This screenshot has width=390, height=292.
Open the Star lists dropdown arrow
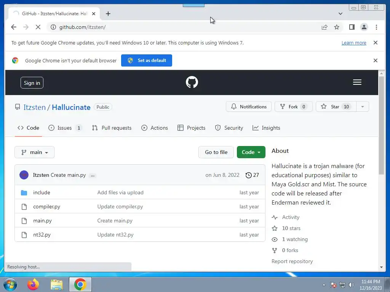(x=363, y=107)
